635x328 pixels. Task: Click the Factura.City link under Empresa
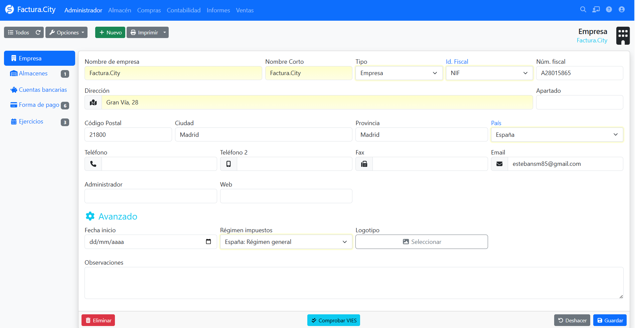tap(592, 40)
